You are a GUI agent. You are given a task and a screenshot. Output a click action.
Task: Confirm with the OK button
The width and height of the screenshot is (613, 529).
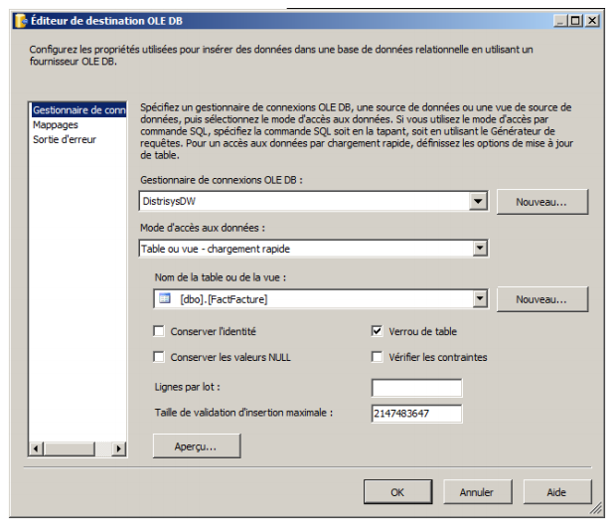pos(397,492)
